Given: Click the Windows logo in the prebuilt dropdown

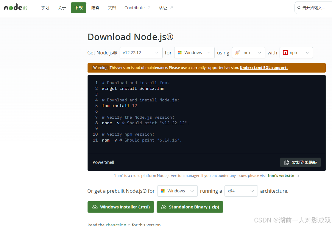Looking at the screenshot, I should tap(163, 191).
